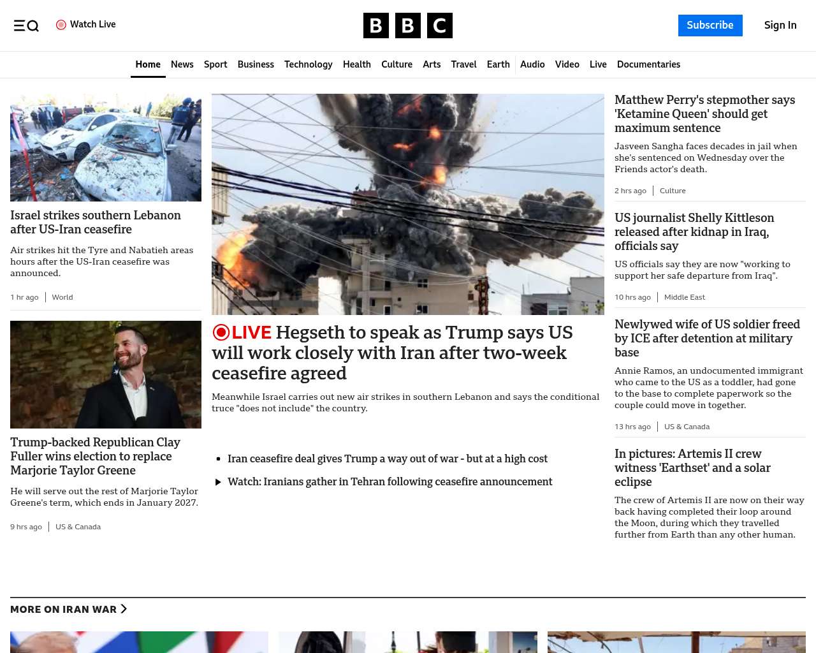Open the explosion image of lead story
The height and width of the screenshot is (653, 816).
coord(407,204)
